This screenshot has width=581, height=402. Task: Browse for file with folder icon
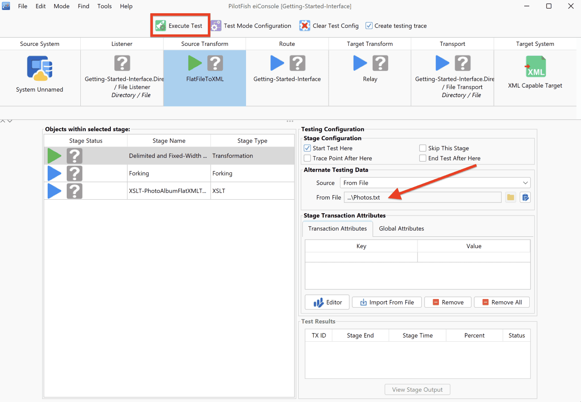511,197
